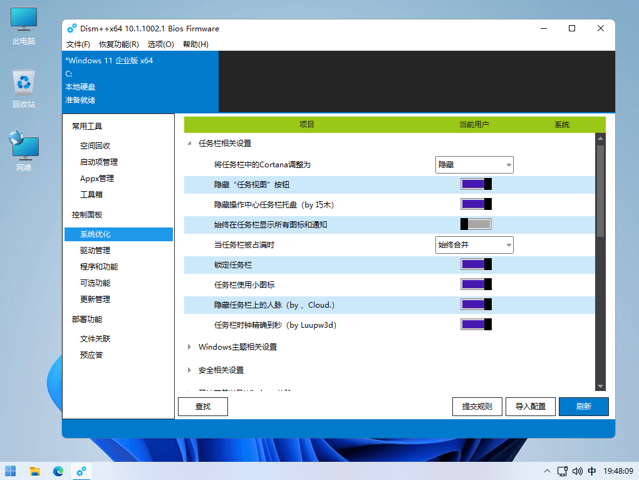This screenshot has width=639, height=480.
Task: Click 控制面板 category heading
Action: tap(87, 215)
